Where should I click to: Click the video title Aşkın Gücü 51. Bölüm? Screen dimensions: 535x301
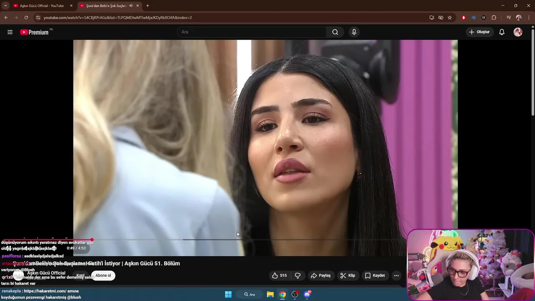[x=96, y=263]
